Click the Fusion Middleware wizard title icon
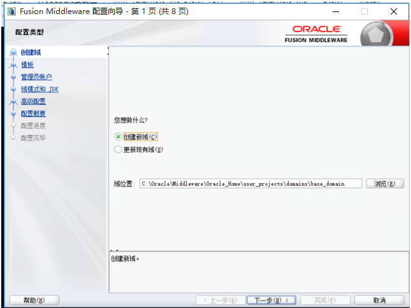Screen dimensions: 411x308 [x=11, y=11]
